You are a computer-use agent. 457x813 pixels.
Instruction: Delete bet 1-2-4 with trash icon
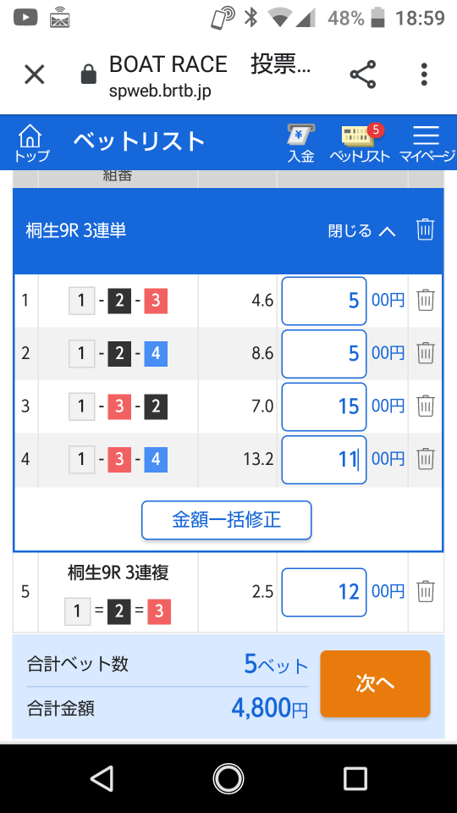(x=426, y=353)
